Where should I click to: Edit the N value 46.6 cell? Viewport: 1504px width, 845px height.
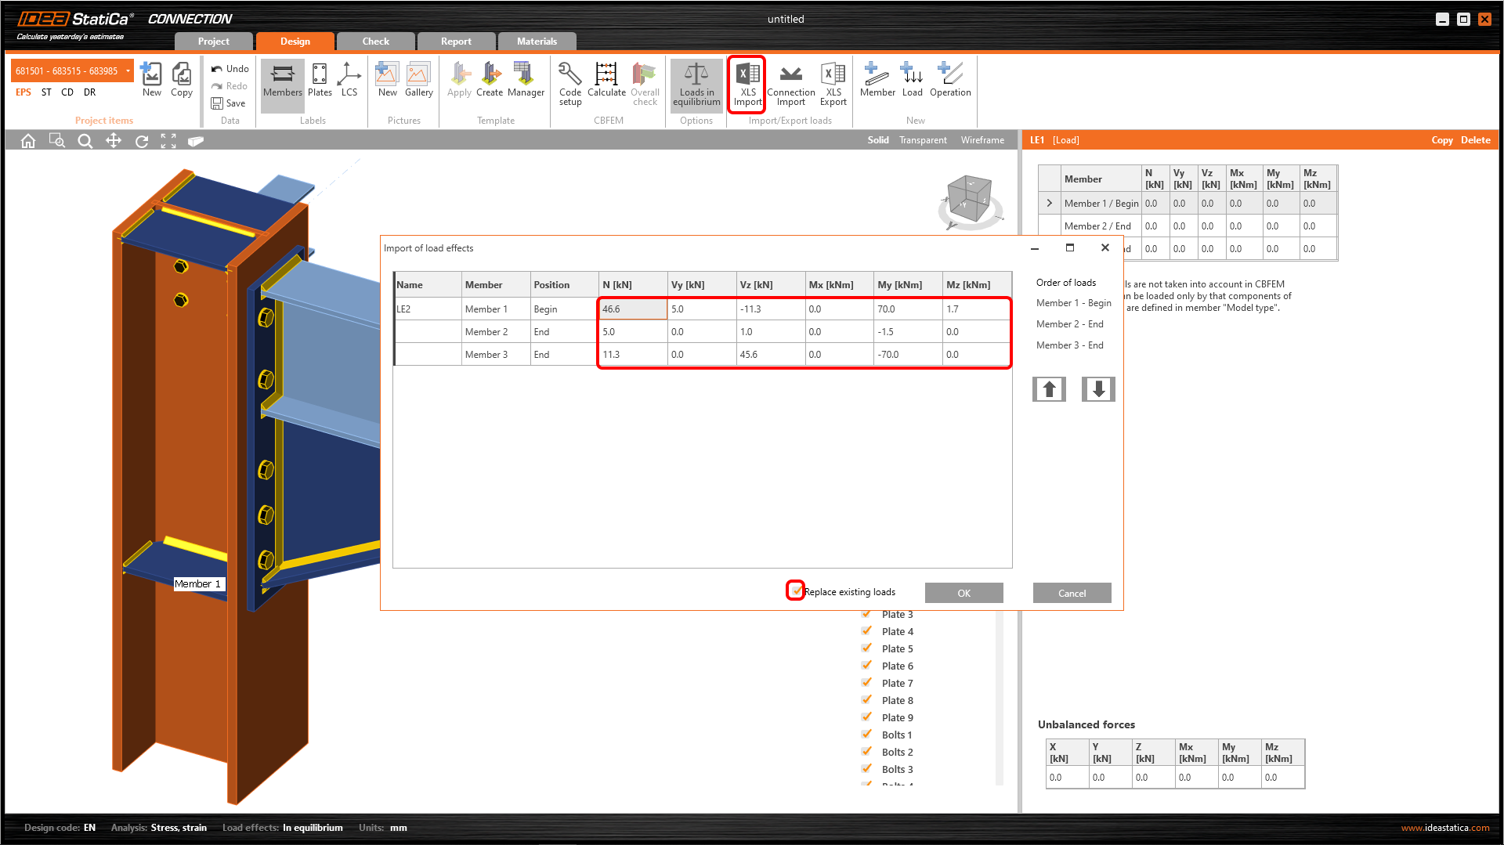632,309
